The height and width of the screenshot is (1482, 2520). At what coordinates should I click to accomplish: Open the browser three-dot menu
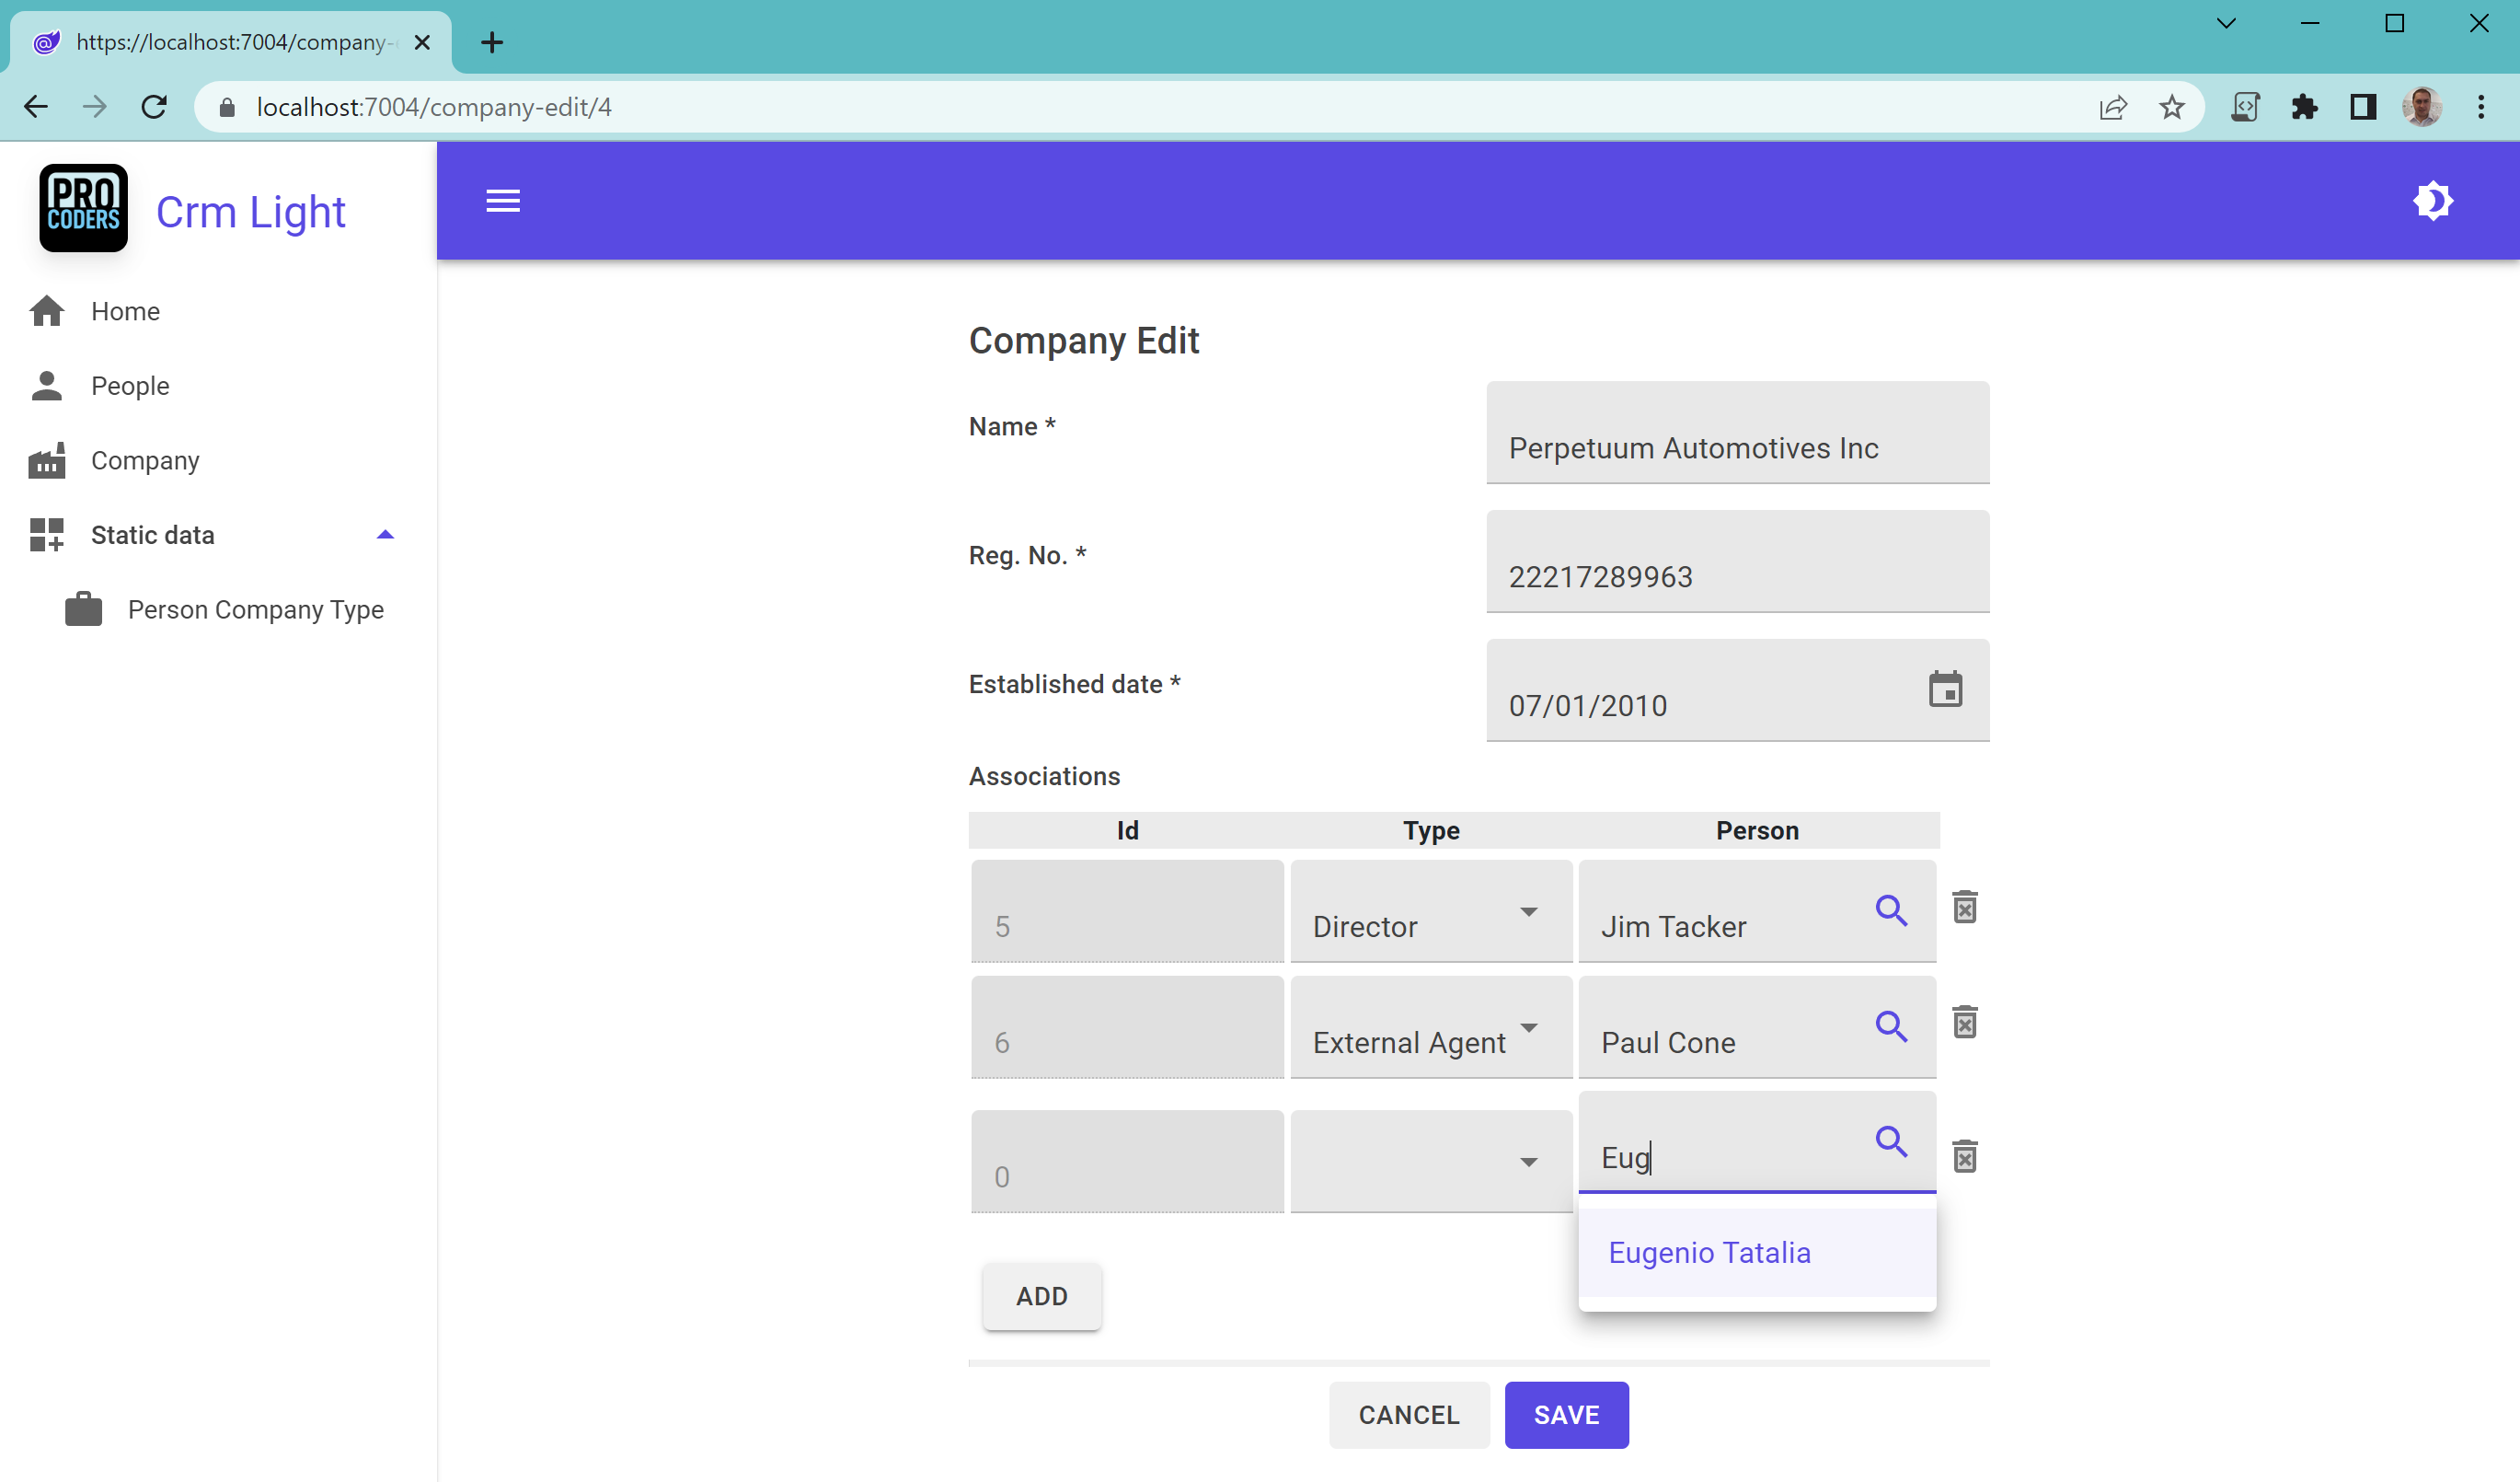(2481, 107)
